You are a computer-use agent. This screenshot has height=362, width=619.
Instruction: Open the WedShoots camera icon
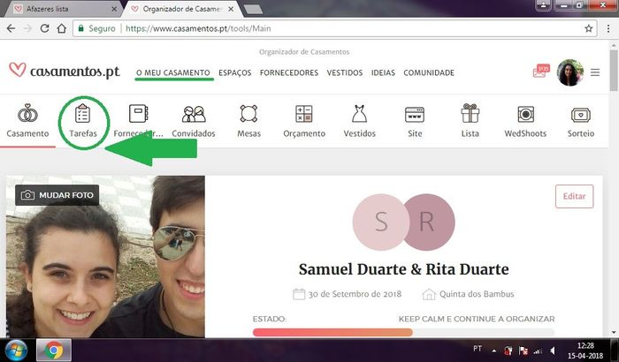[525, 116]
